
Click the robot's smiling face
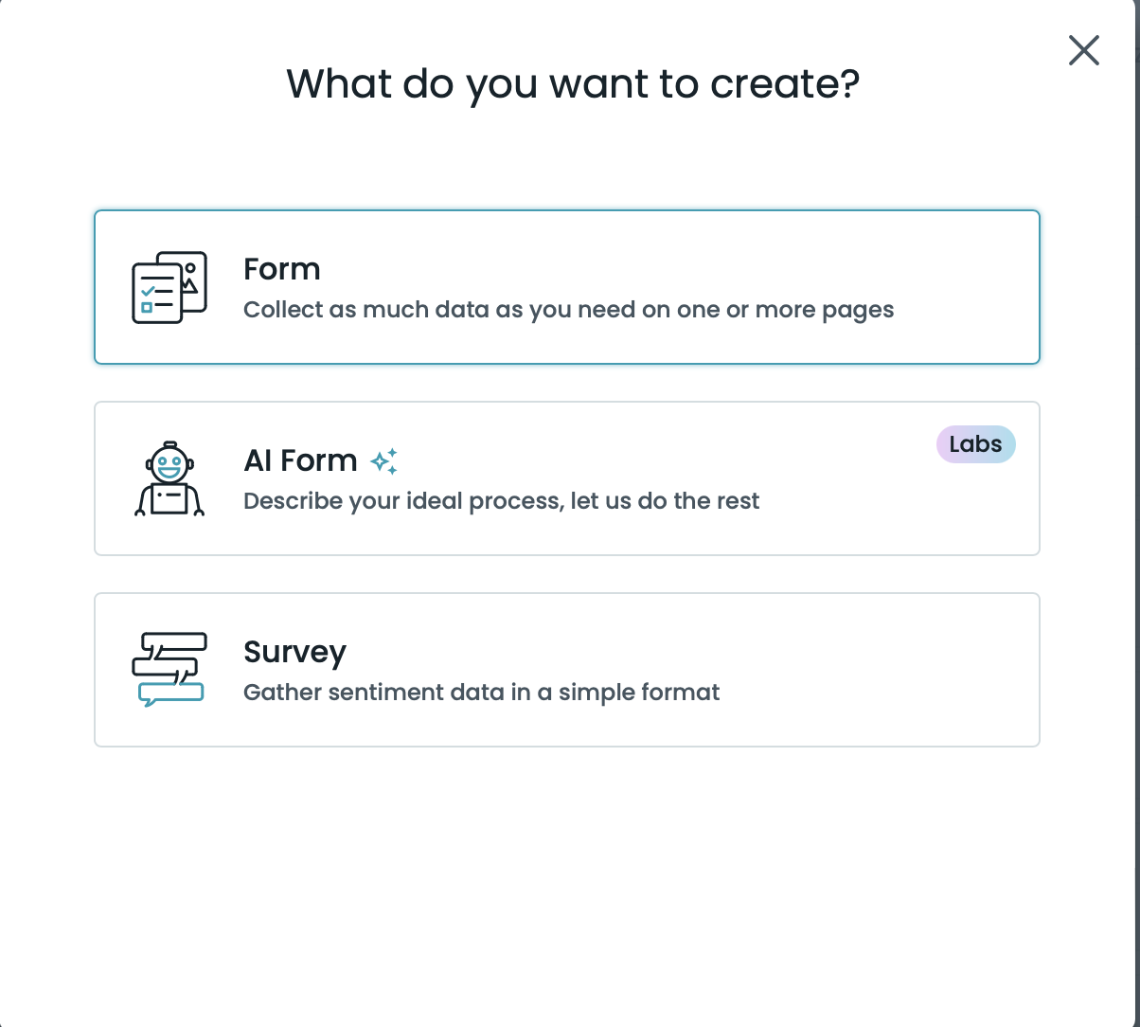169,465
